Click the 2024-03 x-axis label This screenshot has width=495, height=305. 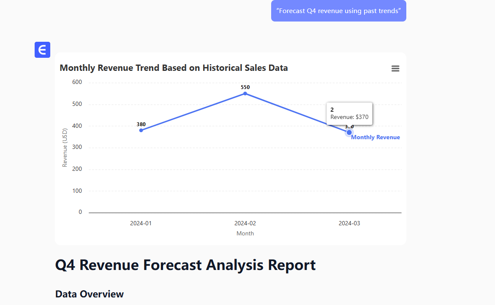[349, 223]
